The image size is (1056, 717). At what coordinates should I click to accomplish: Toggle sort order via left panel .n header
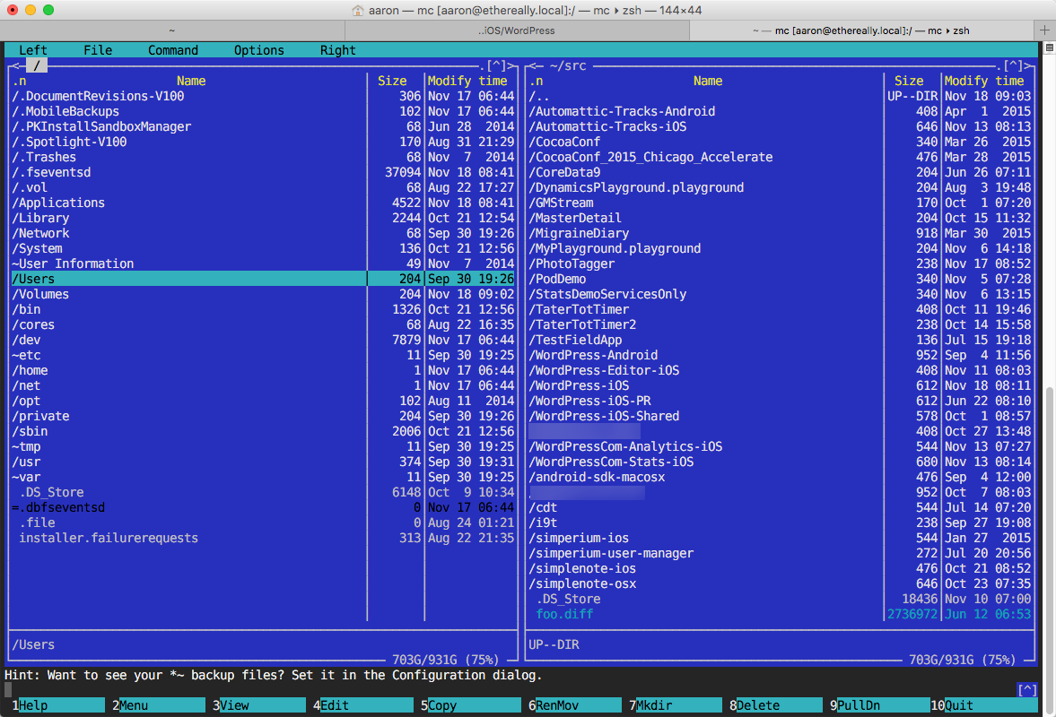19,81
